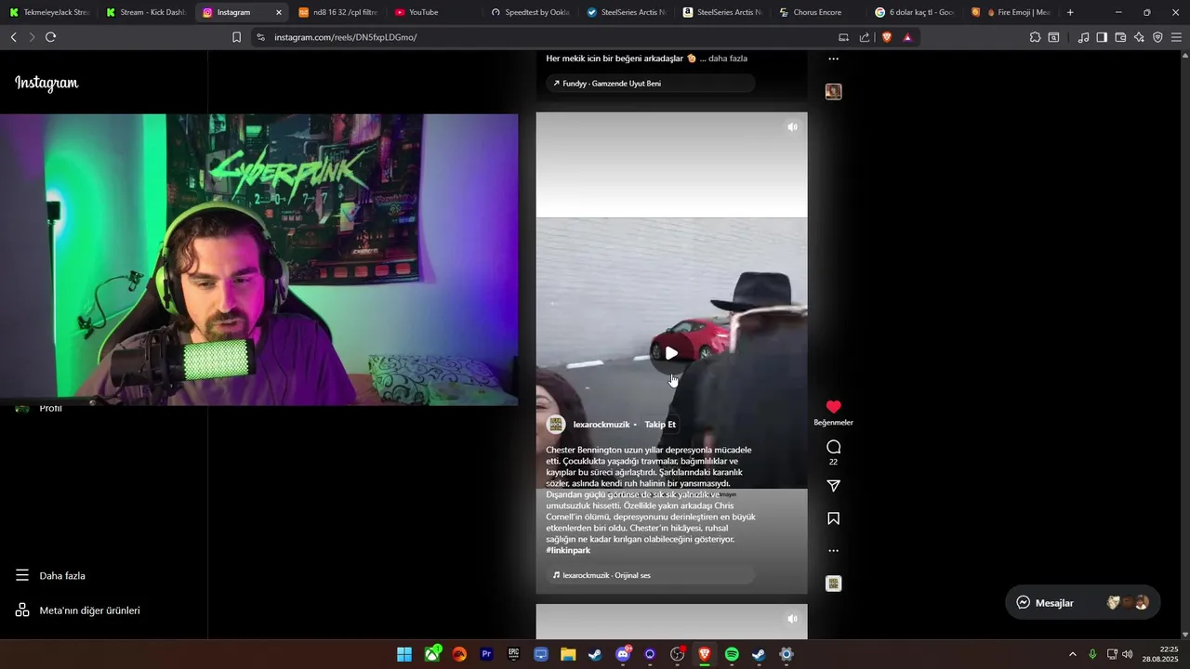Open more options for the top reel
1190x669 pixels.
[x=834, y=59]
